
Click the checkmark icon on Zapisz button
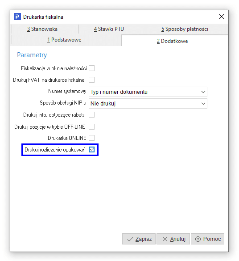tap(130, 239)
